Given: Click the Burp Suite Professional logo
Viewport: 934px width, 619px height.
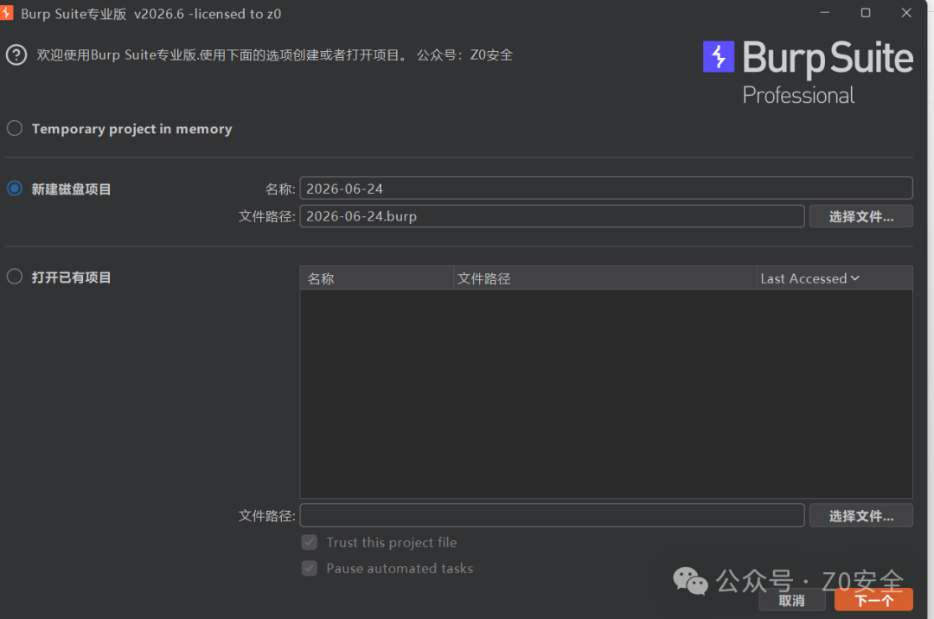Looking at the screenshot, I should [x=807, y=73].
